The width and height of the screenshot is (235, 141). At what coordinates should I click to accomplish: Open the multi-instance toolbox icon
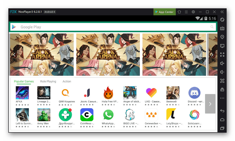point(222,89)
